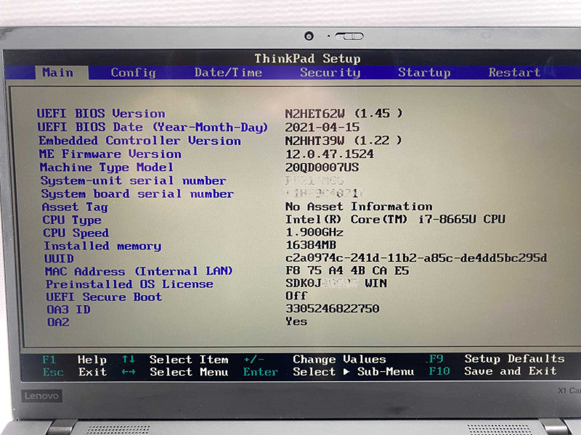Screen dimensions: 581x435
Task: Select the MAC Address (Internal LAN) label
Action: point(139,271)
